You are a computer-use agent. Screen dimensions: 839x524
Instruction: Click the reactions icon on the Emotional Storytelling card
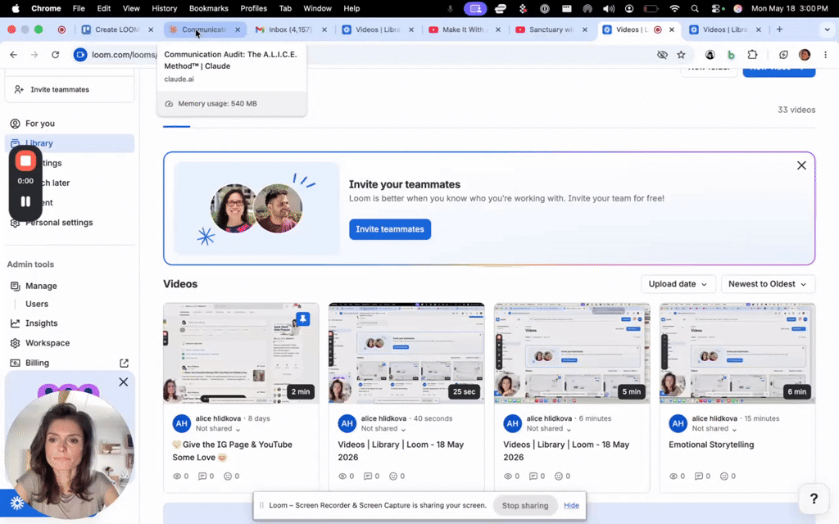(724, 477)
